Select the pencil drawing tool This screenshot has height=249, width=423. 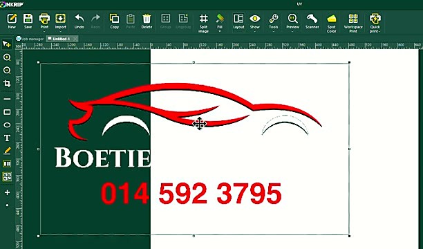pos(7,151)
